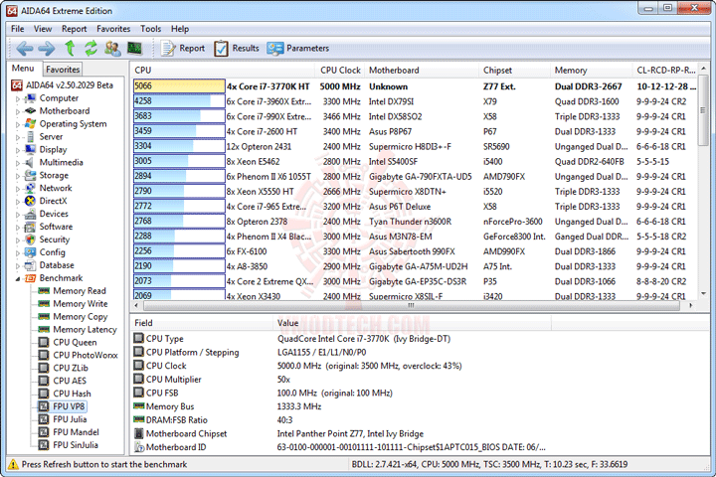716x477 pixels.
Task: Open the View menu
Action: (x=43, y=29)
